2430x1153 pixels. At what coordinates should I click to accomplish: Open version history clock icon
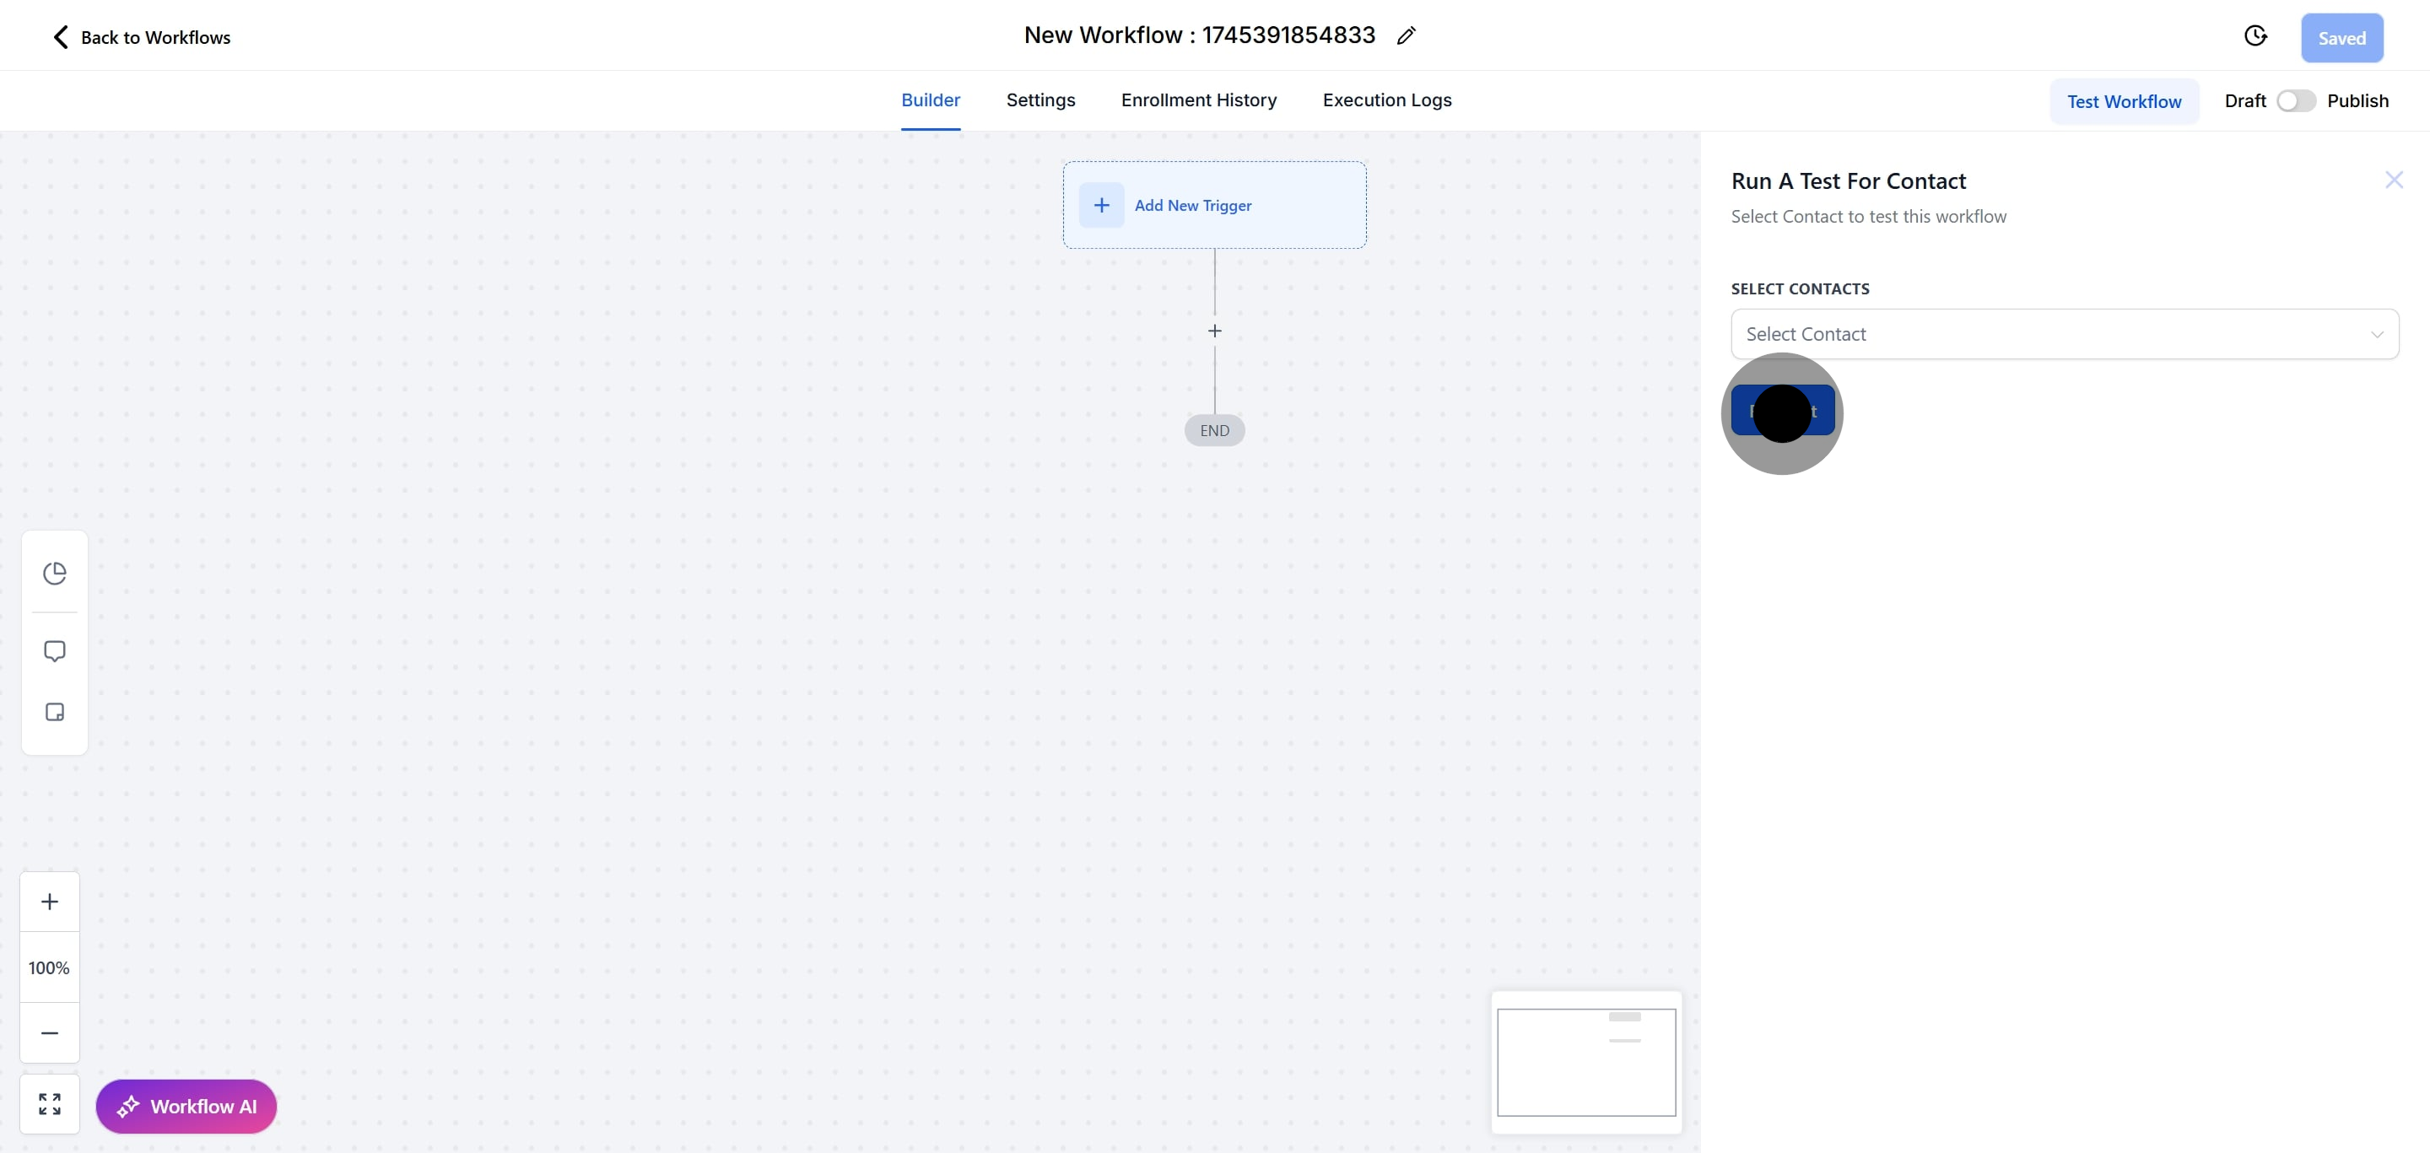pos(2254,35)
